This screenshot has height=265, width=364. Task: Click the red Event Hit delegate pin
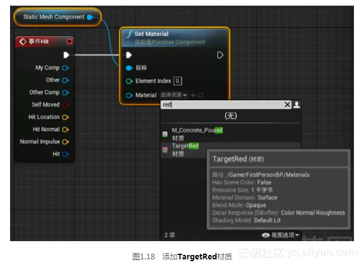[70, 41]
